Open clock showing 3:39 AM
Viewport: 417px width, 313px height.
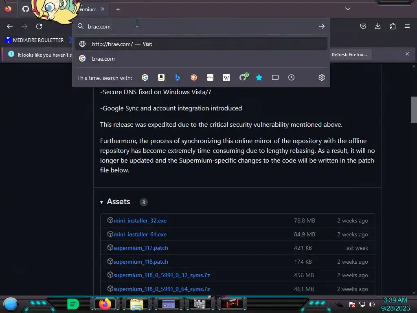(x=395, y=304)
